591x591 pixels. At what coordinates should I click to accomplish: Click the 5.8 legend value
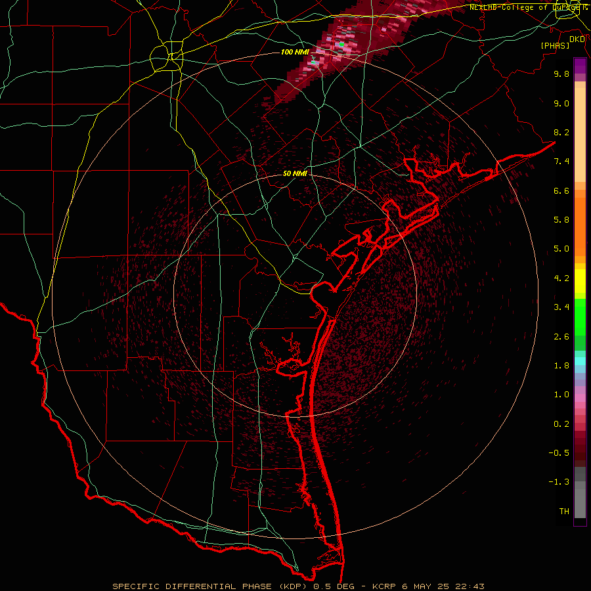(x=561, y=220)
